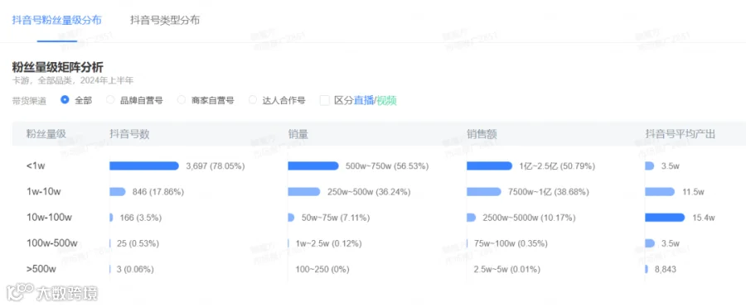Viewport: 746px width, 307px height.
Task: Click 抖音号平均产出 column header
Action: (x=681, y=134)
